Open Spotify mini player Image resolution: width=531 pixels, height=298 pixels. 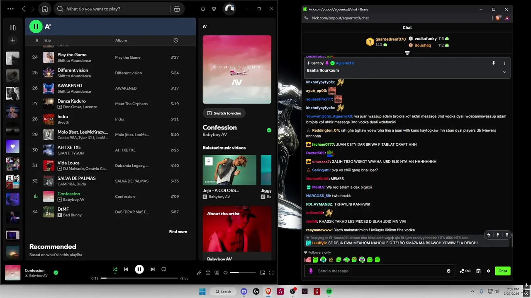pyautogui.click(x=262, y=272)
